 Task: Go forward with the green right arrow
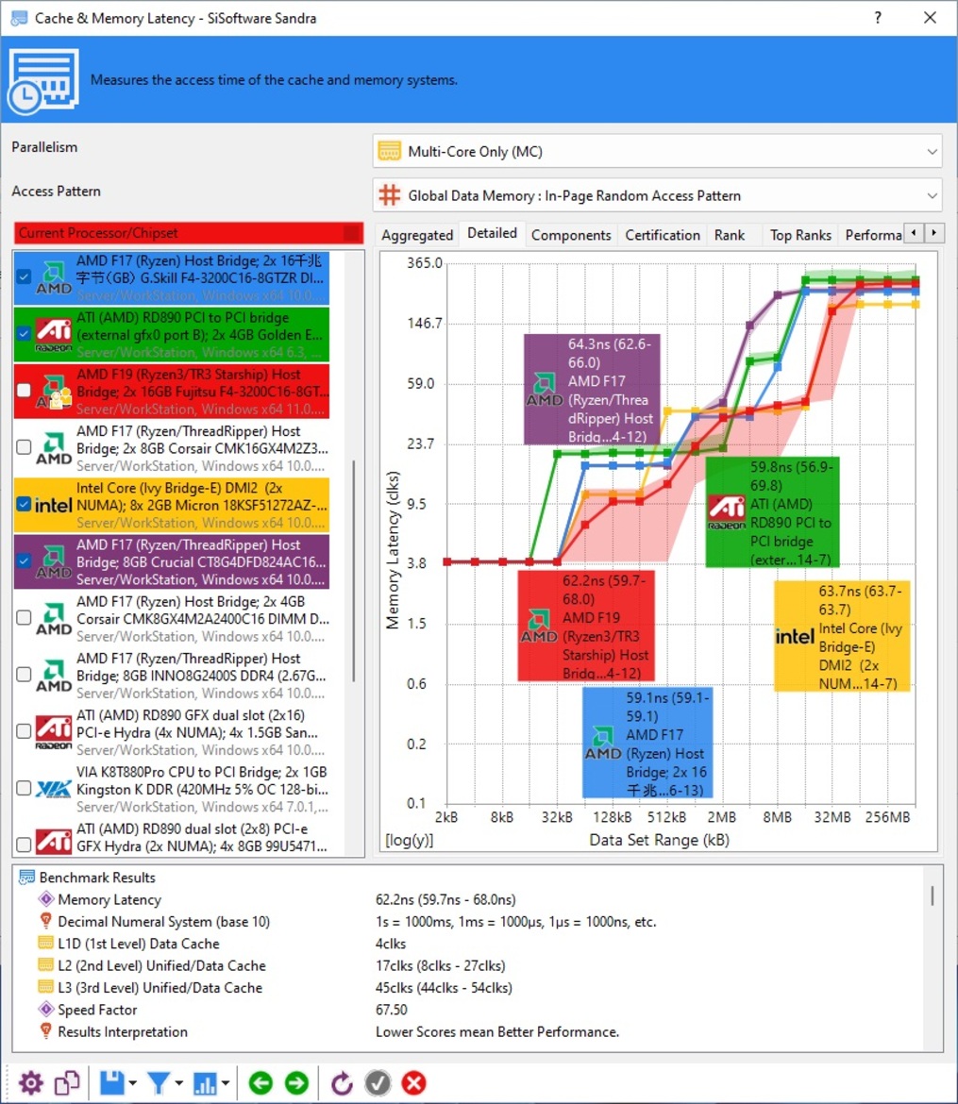pos(296,1082)
